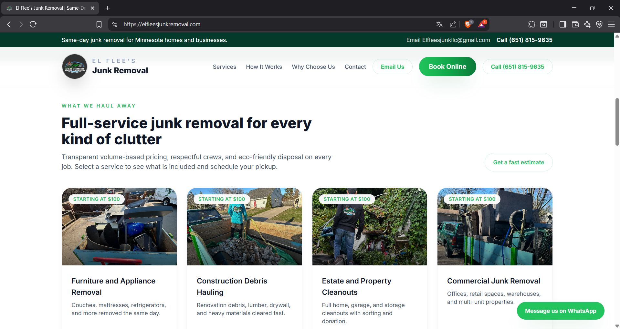
Task: Open Leo AI assistant icon
Action: [587, 24]
